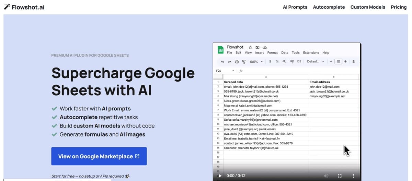412x181 pixels.
Task: Open the Help menu
Action: (x=326, y=53)
